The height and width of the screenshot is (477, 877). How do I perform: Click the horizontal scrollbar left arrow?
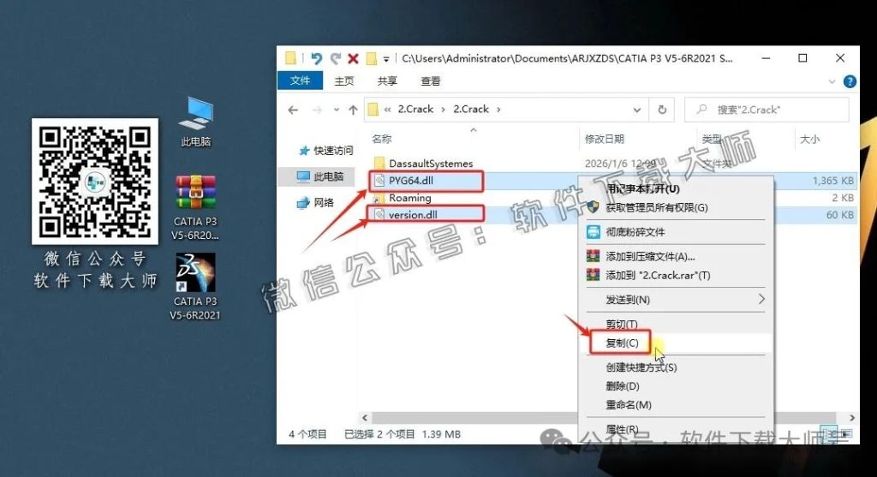365,418
